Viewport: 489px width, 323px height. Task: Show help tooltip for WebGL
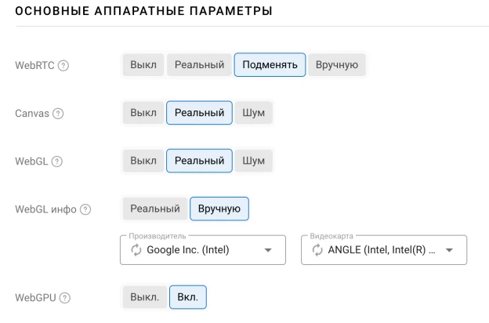point(56,161)
